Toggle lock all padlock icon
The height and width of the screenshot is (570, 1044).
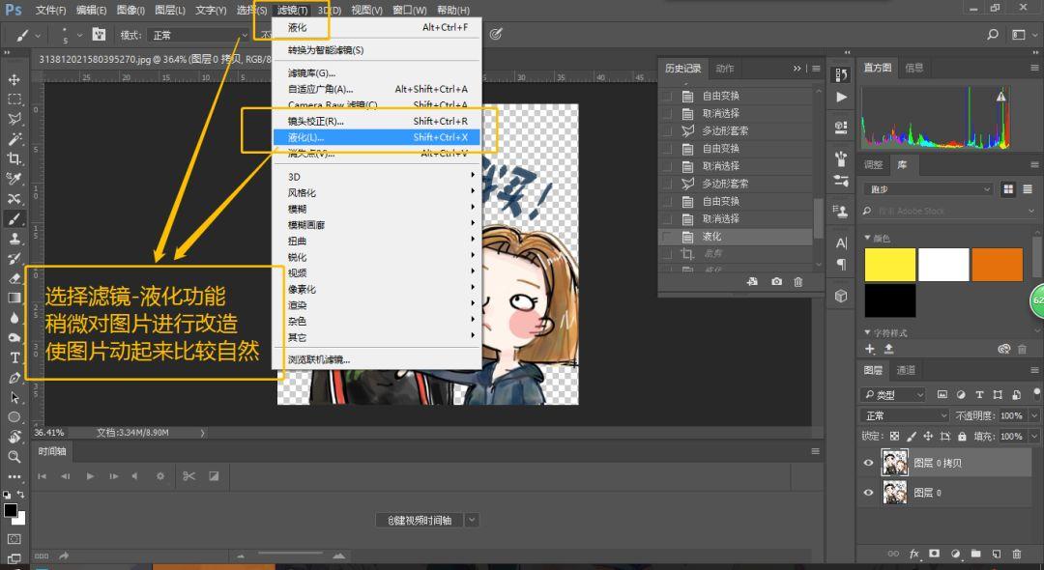962,437
